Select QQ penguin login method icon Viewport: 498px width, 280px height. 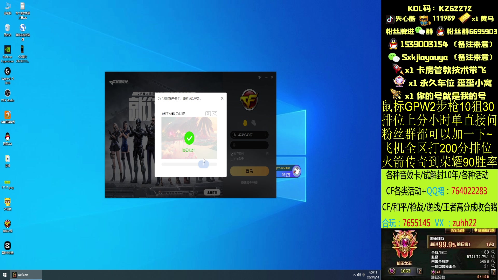245,123
